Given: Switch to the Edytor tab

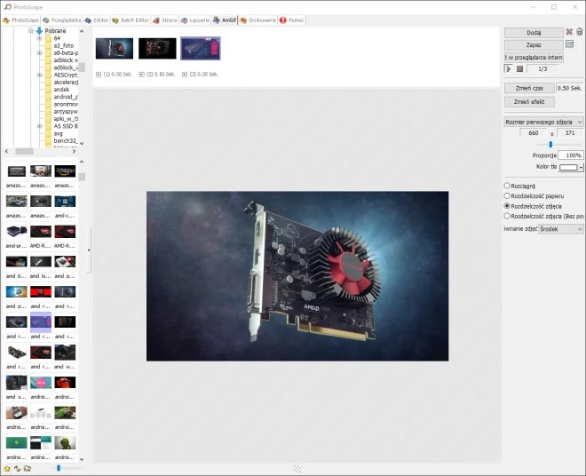Looking at the screenshot, I should (97, 20).
